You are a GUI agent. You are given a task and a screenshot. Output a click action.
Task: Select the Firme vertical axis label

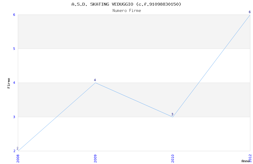pos(9,83)
